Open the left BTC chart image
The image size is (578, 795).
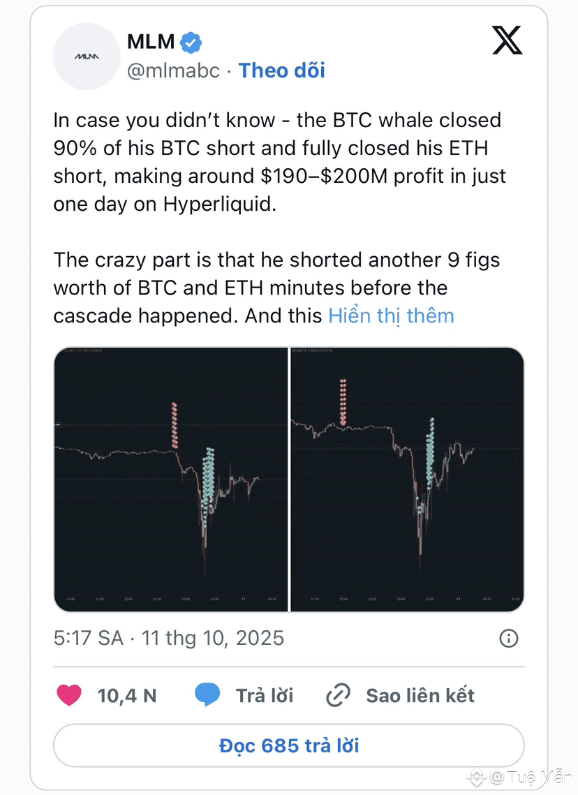(x=170, y=479)
